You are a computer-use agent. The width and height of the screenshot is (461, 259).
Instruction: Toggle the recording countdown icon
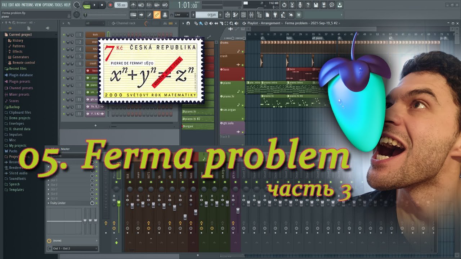tap(149, 5)
